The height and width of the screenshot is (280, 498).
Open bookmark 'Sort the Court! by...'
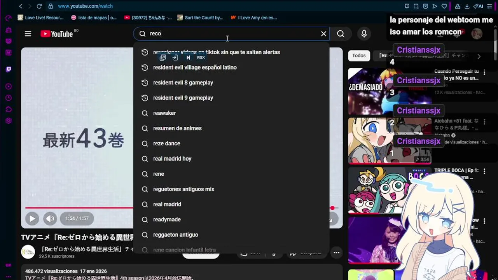200,17
